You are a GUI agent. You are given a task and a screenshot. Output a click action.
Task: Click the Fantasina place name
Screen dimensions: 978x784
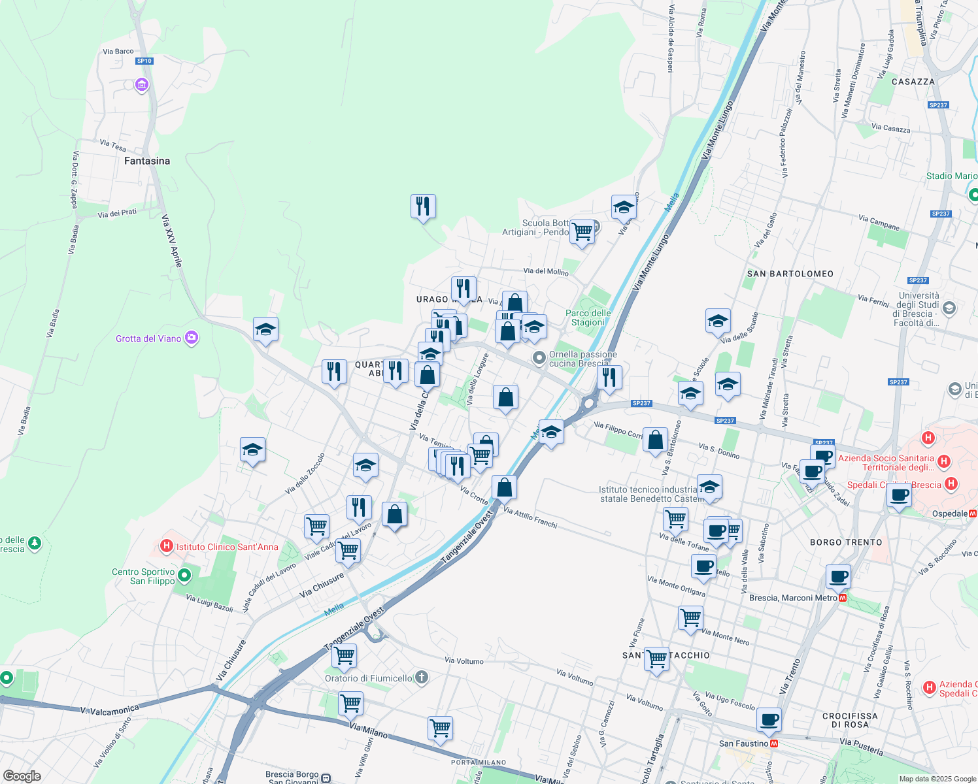[x=148, y=161]
